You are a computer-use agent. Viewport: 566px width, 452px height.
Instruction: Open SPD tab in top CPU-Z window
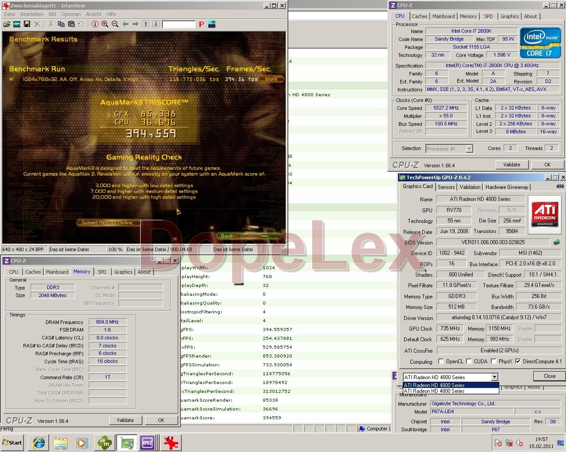click(488, 16)
